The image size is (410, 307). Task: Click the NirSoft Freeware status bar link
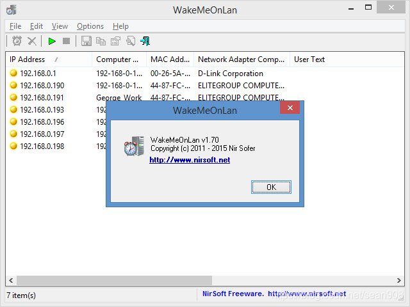click(x=274, y=294)
